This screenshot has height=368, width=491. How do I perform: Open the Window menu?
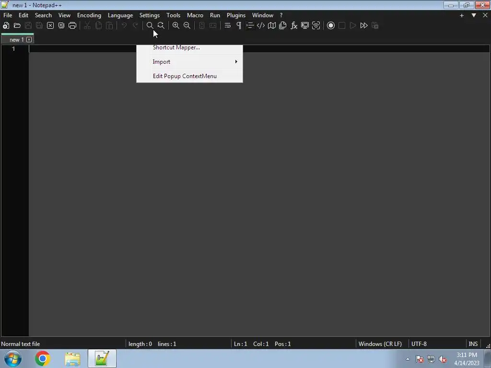263,15
